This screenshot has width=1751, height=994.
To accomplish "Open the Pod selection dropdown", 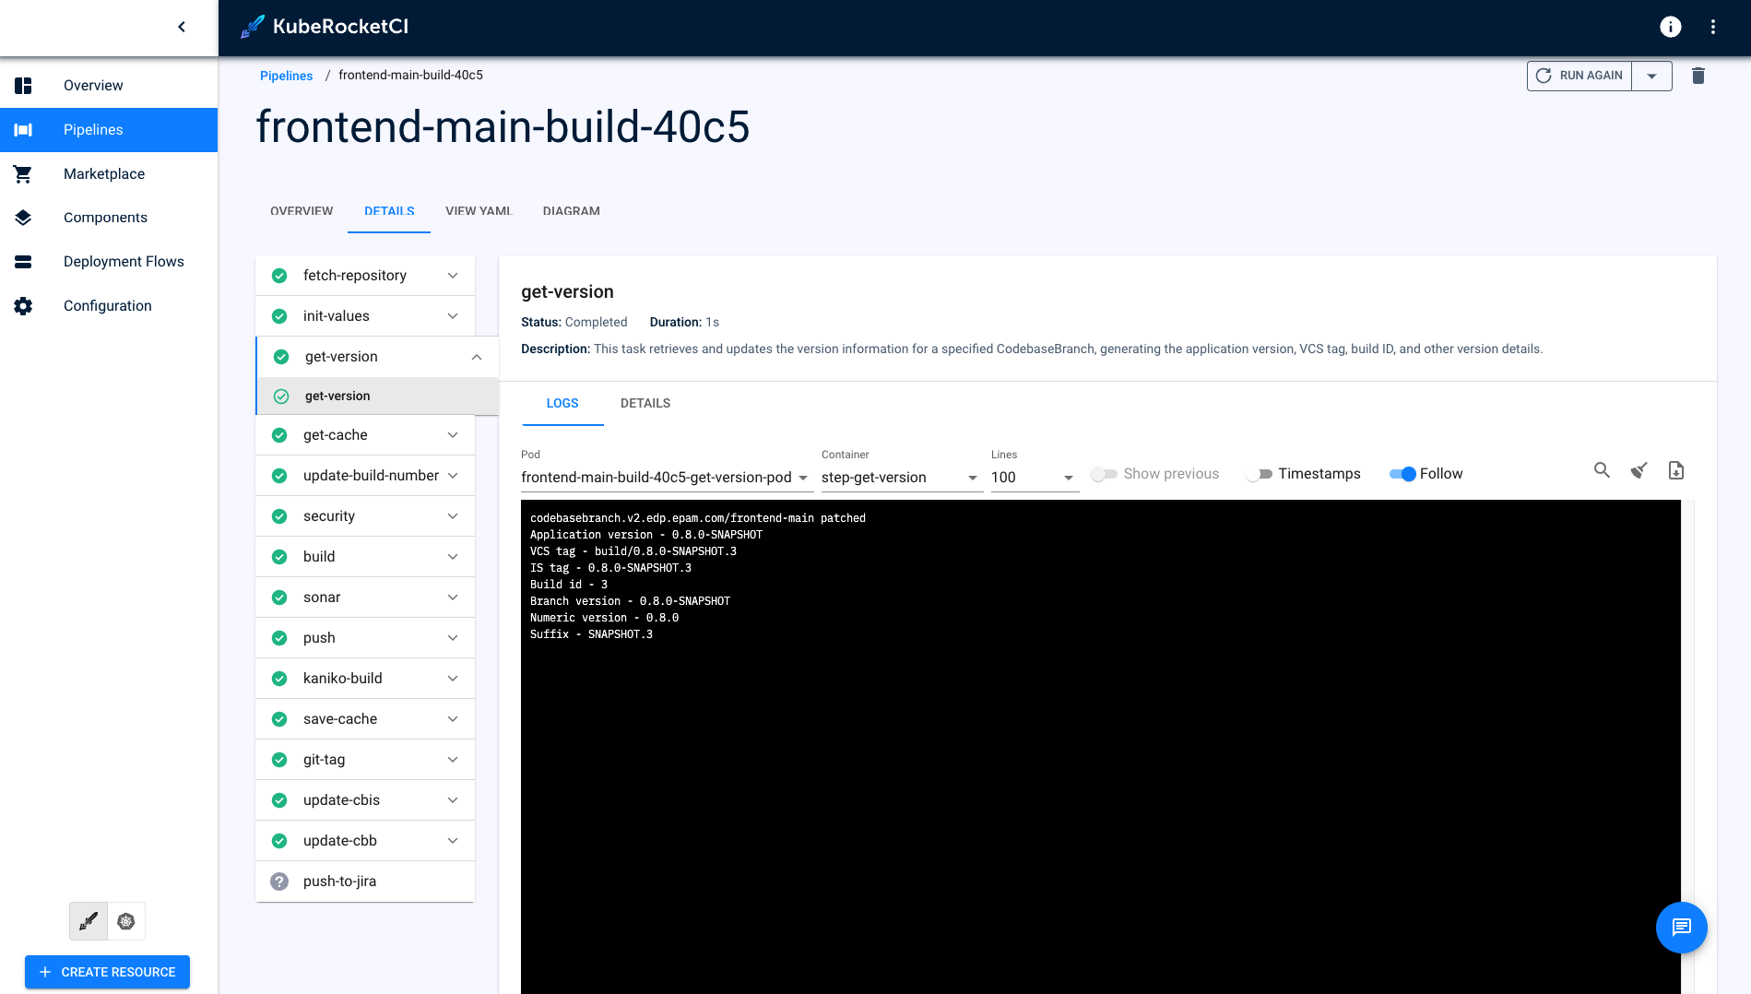I will [667, 478].
